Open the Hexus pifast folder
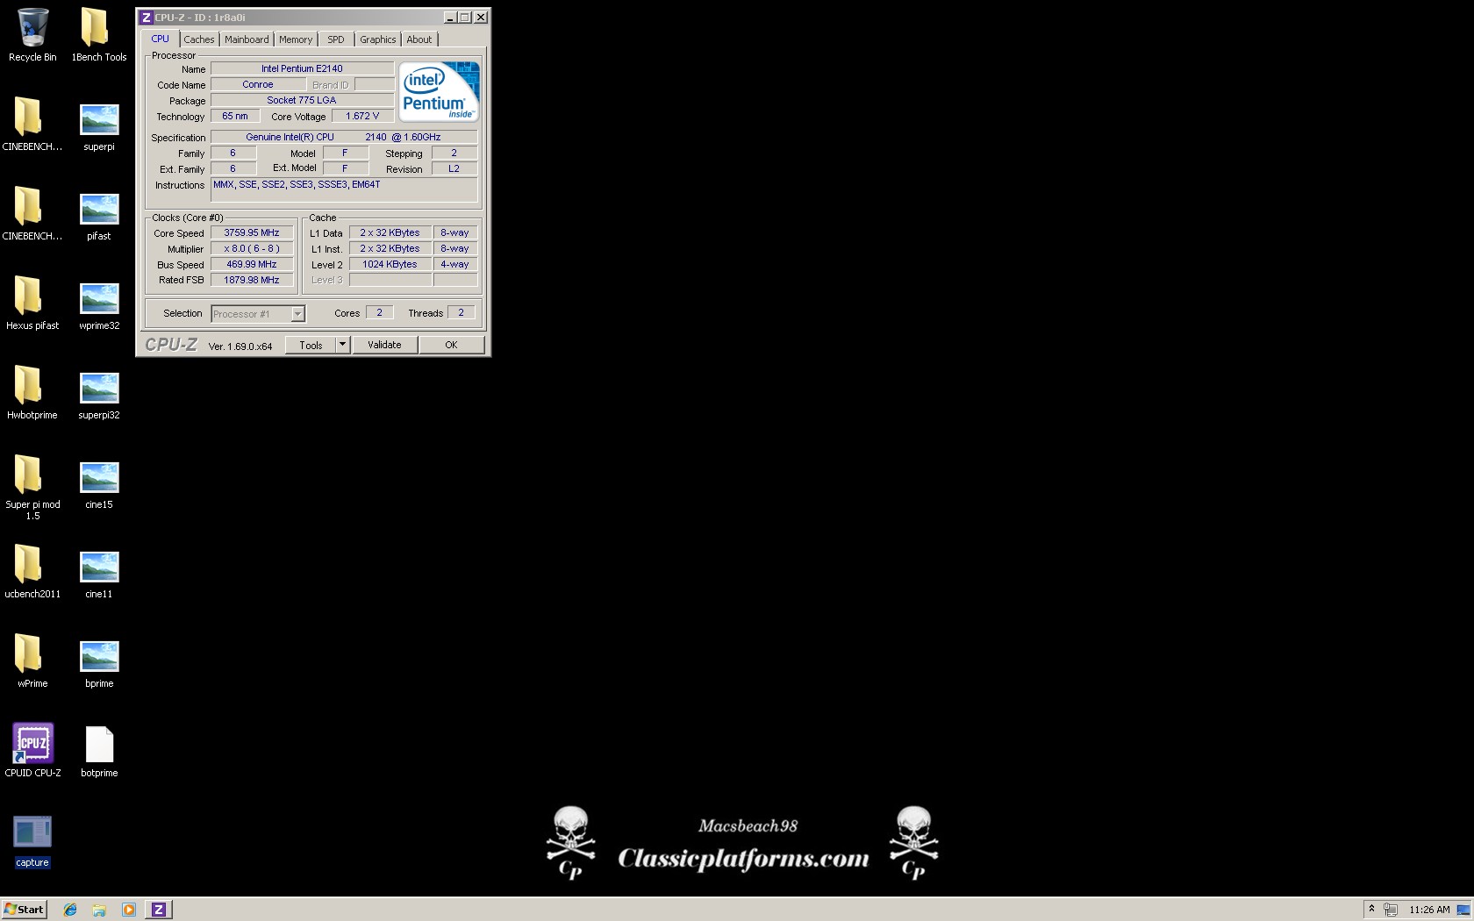The height and width of the screenshot is (921, 1474). (32, 303)
